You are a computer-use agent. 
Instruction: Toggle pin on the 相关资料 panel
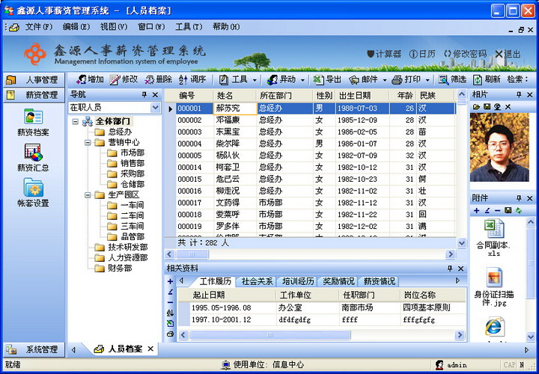(x=450, y=269)
